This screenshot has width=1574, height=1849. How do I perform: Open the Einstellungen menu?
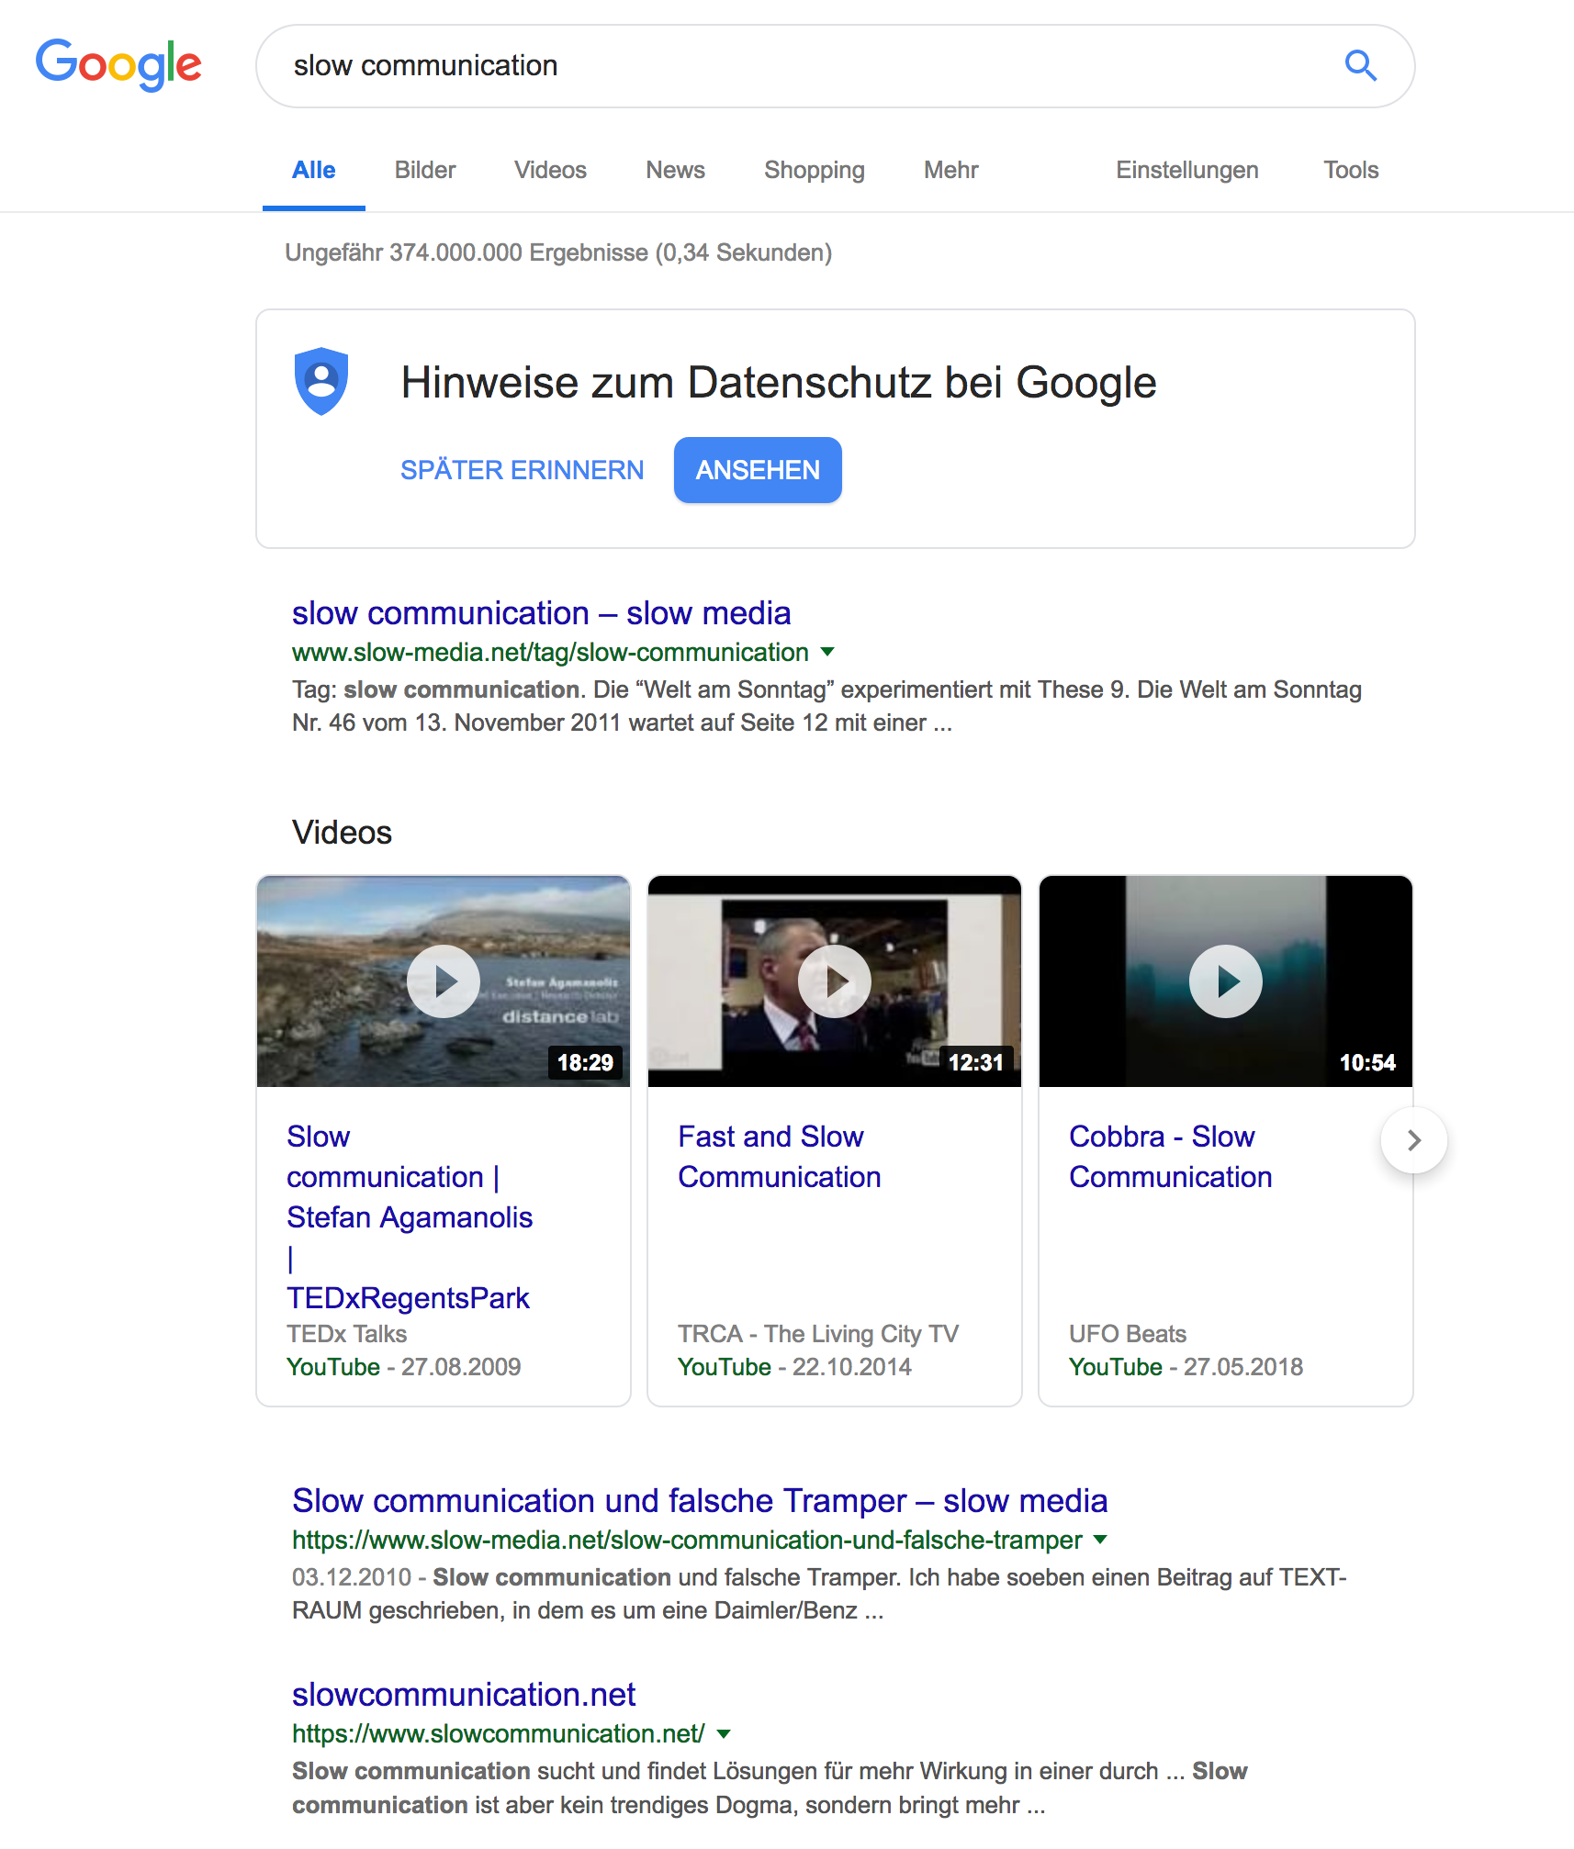[x=1187, y=171]
